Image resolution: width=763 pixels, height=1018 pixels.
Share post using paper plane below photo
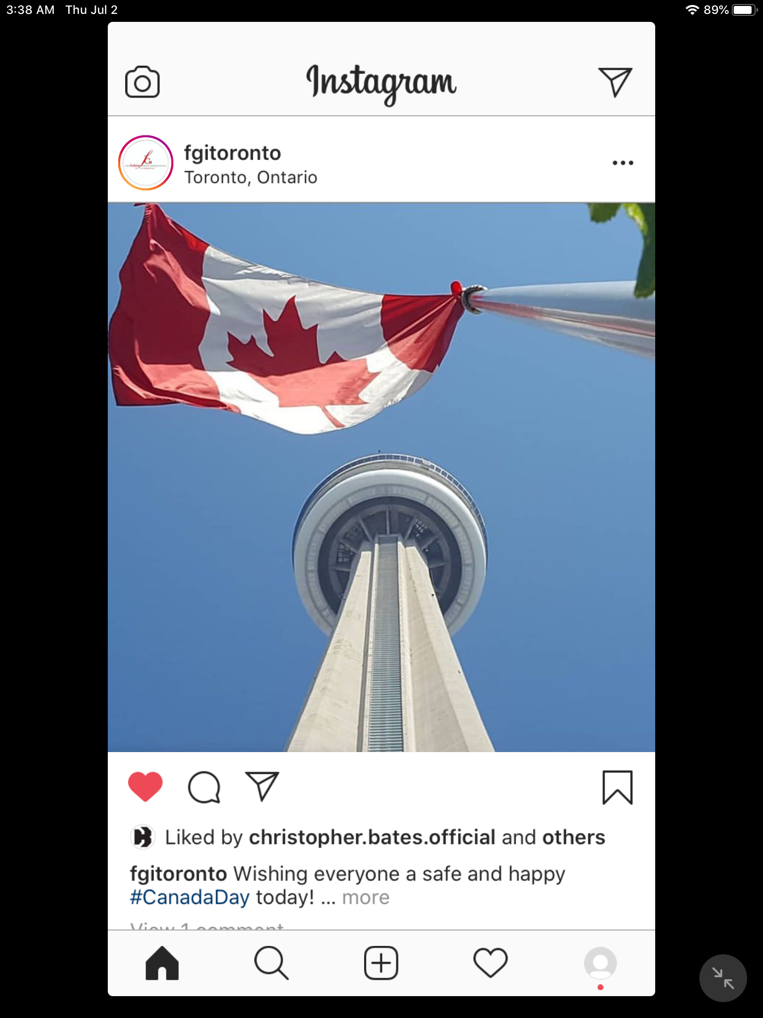(262, 786)
